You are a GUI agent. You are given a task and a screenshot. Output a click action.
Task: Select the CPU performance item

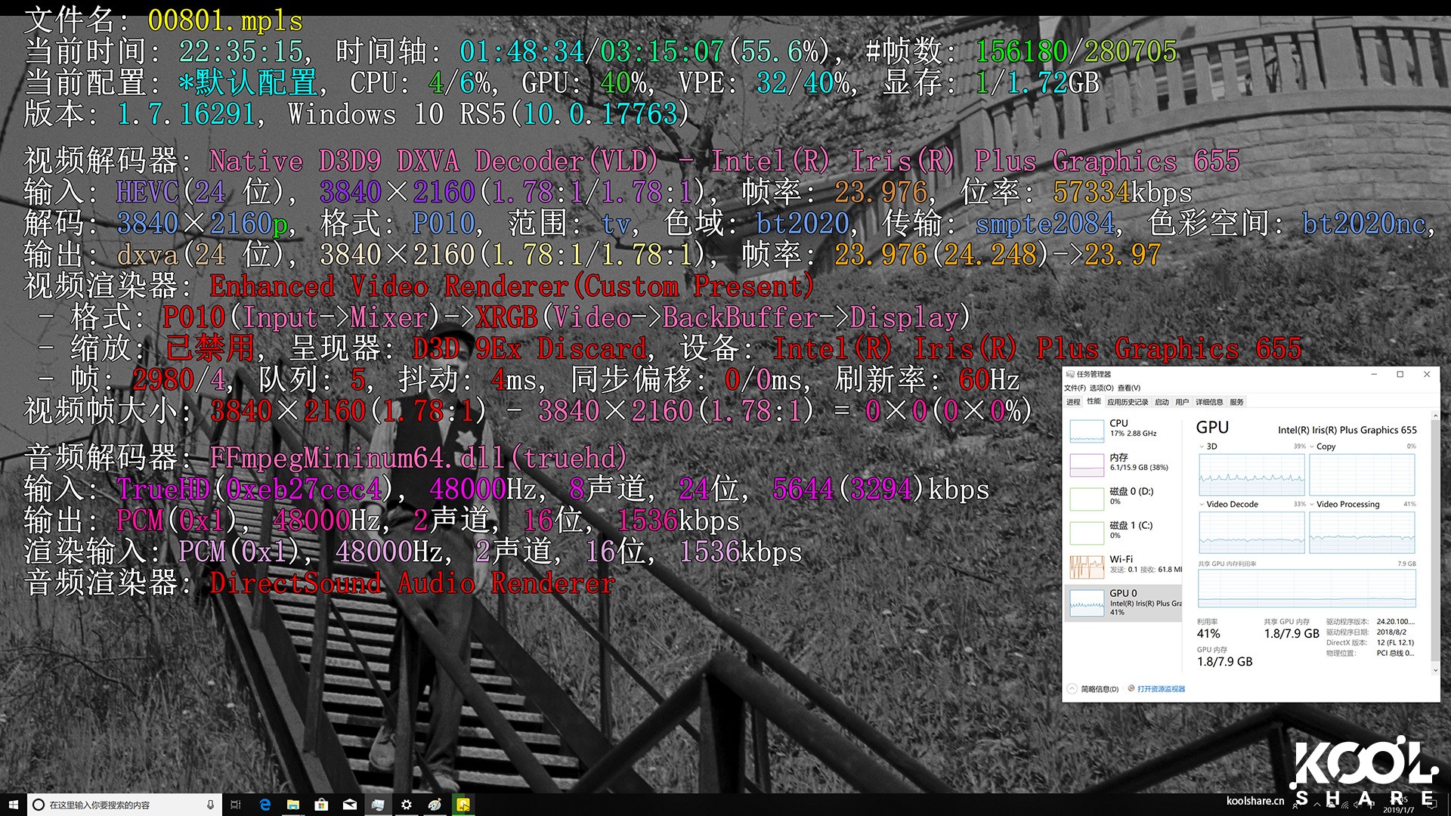tap(1122, 428)
